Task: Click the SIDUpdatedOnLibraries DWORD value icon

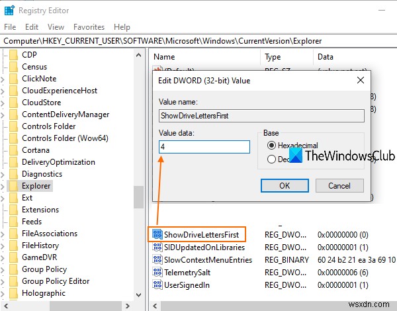Action: click(157, 247)
